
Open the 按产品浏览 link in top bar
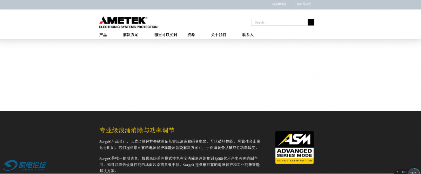coord(304,4)
